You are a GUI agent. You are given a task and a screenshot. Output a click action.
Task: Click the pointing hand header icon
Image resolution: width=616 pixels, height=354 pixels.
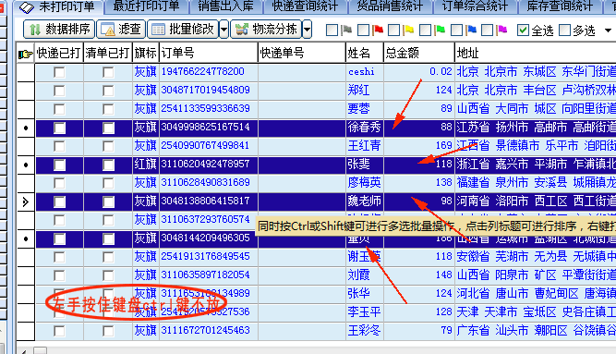(x=26, y=54)
